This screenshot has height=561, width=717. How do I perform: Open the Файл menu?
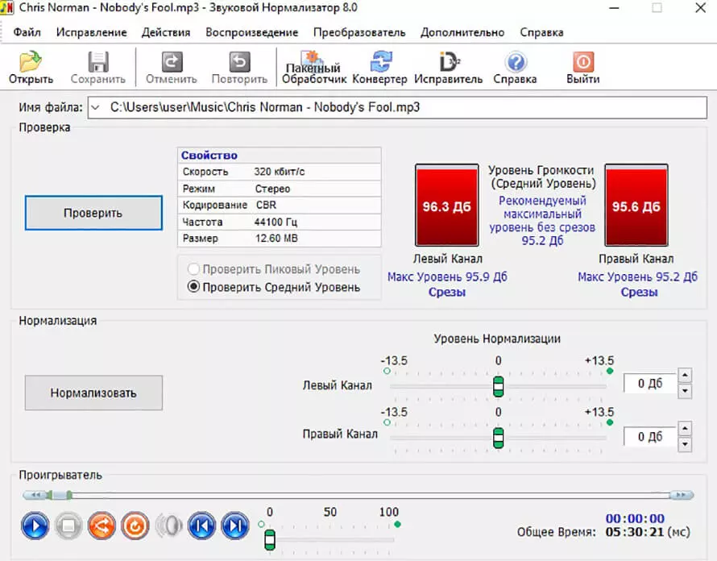click(27, 32)
